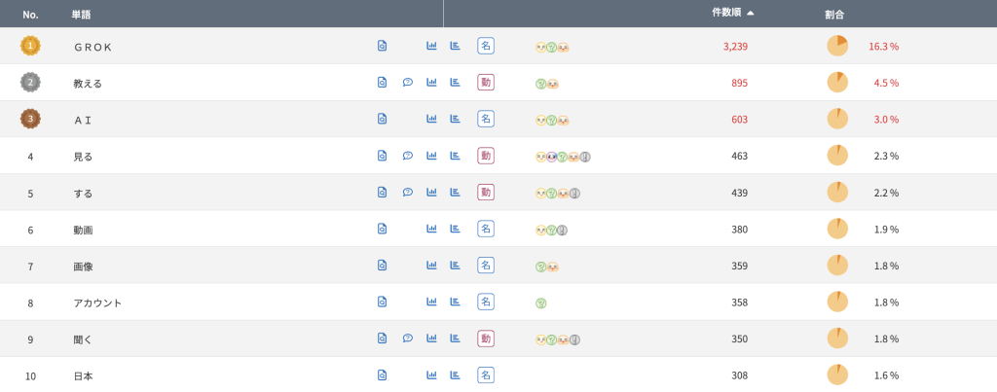Viewport: 997px width, 392px height.
Task: Open document search icon for GROK row
Action: click(382, 46)
